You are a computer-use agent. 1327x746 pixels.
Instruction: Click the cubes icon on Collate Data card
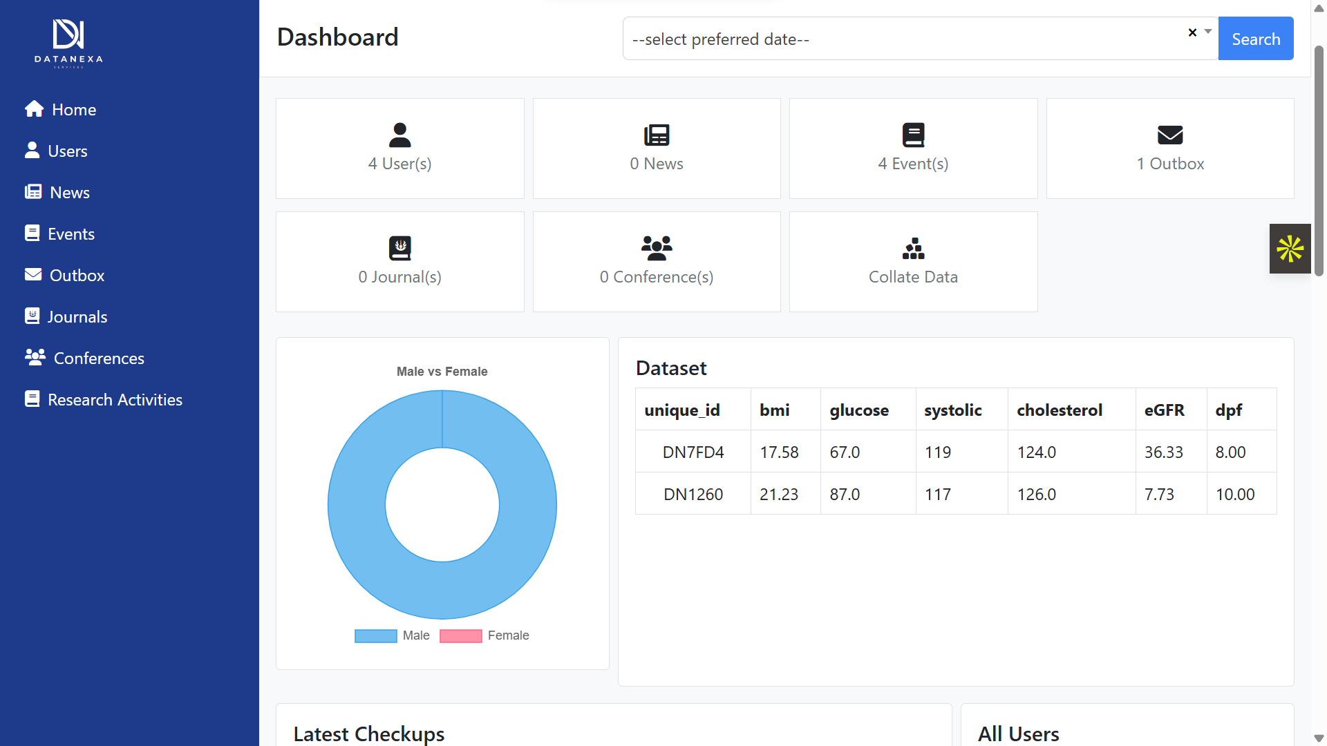click(913, 248)
